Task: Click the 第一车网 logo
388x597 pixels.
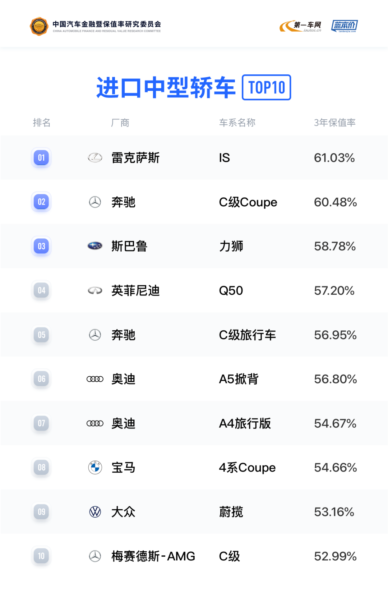Action: (301, 26)
